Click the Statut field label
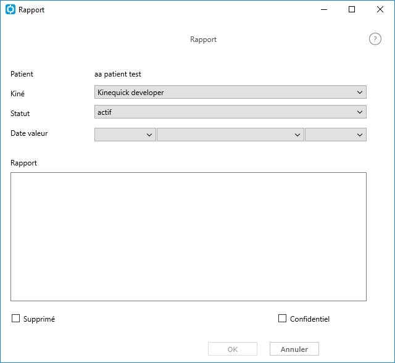 (20, 114)
